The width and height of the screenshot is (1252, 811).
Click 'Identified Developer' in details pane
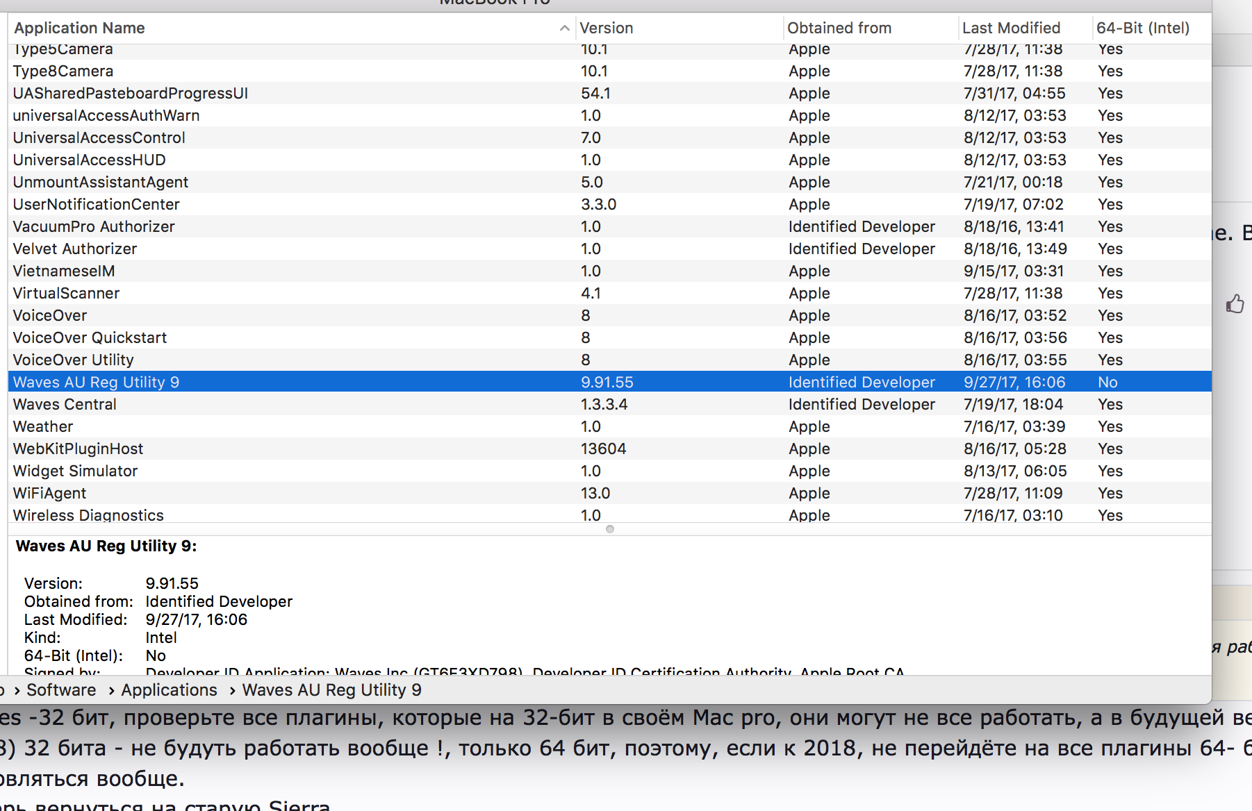219,601
